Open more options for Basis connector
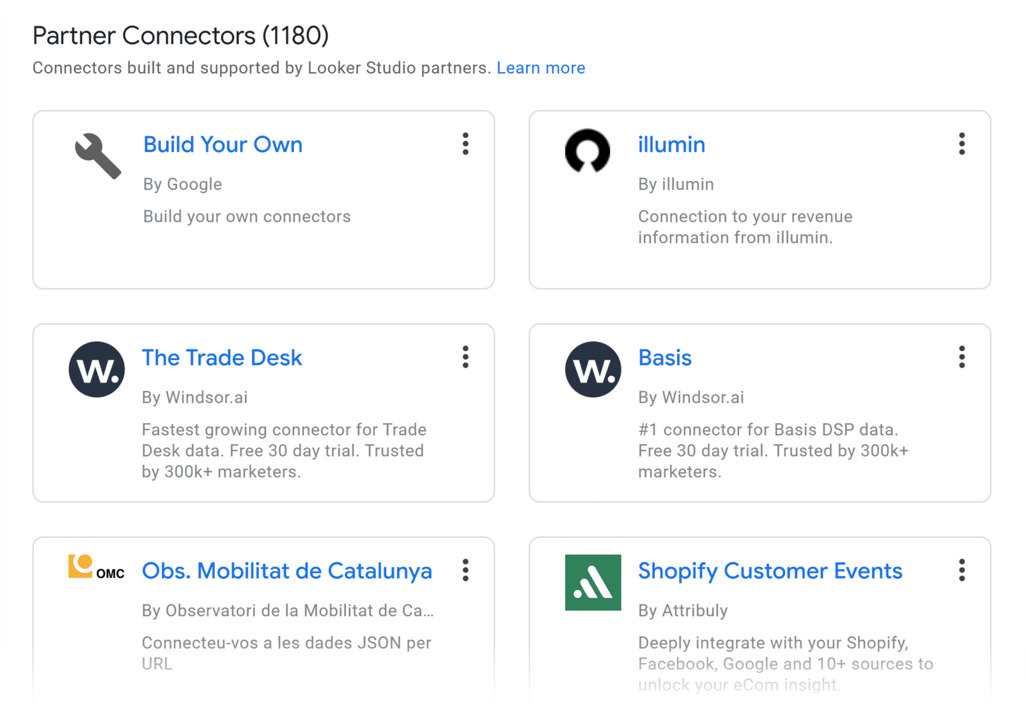This screenshot has height=702, width=1028. click(x=962, y=357)
